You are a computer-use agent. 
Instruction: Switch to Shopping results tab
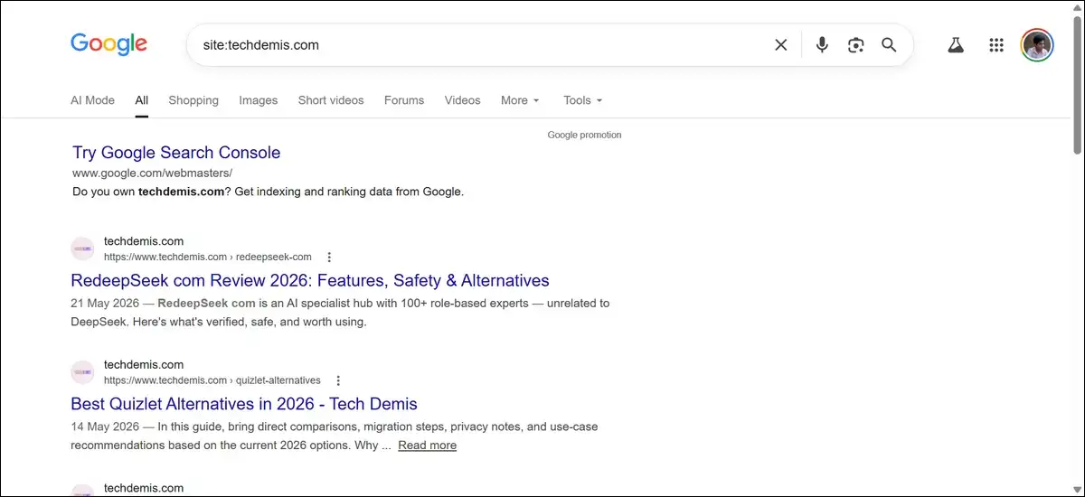click(x=193, y=100)
